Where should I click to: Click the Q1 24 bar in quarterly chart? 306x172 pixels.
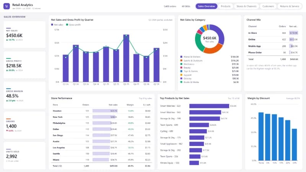66,68
